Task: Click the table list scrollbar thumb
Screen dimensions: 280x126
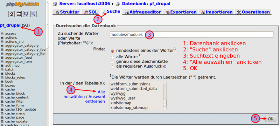Action: click(x=165, y=103)
